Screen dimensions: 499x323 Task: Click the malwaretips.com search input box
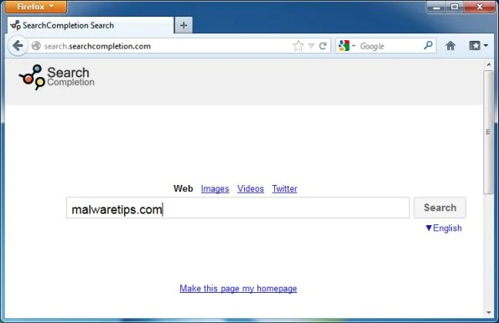tap(237, 208)
